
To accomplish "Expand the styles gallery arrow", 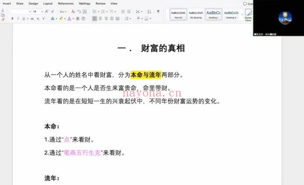I will (242, 15).
